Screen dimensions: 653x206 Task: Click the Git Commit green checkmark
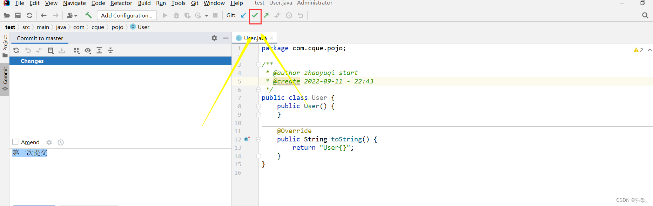(x=255, y=15)
